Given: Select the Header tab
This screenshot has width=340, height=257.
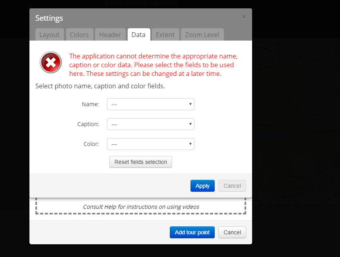Looking at the screenshot, I should point(110,35).
